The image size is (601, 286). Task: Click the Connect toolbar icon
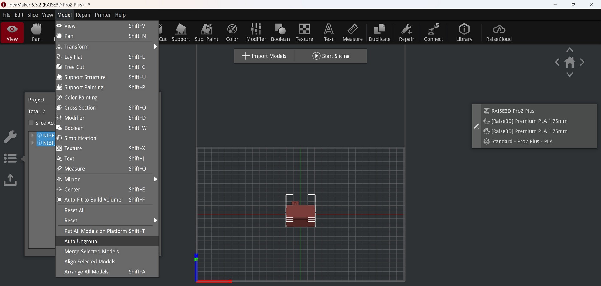tap(434, 33)
